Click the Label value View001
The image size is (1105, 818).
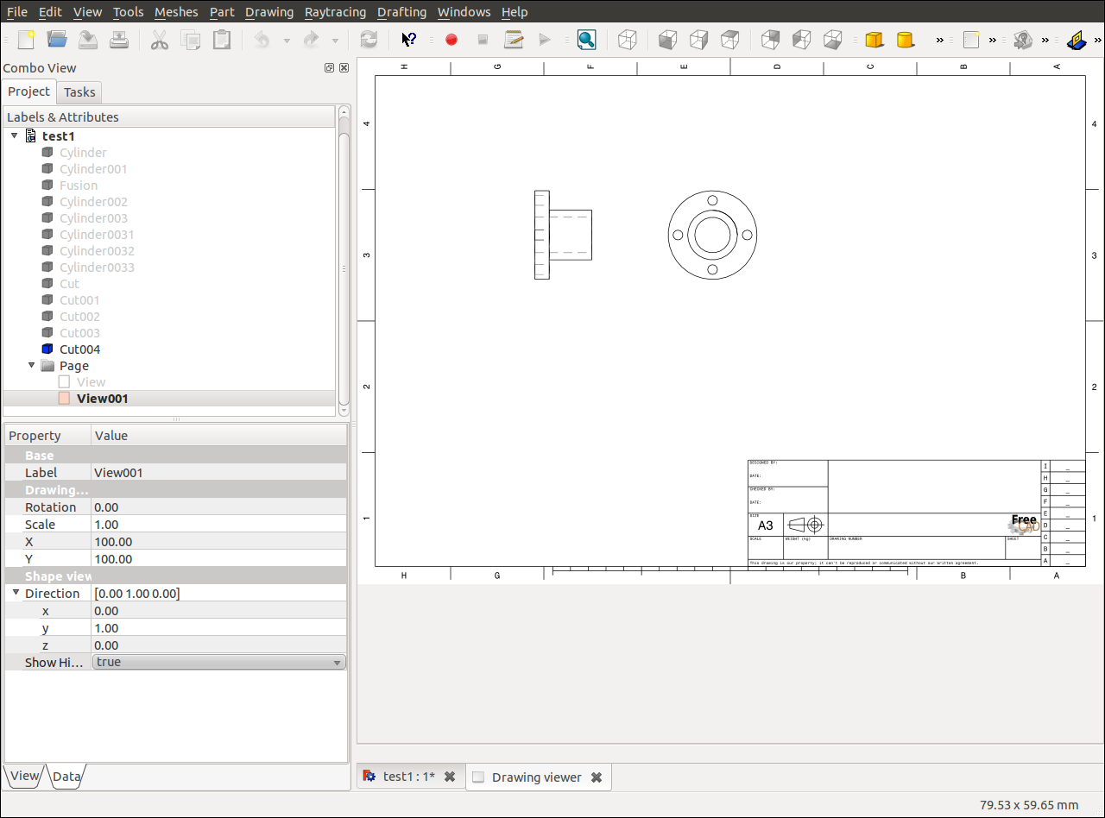pos(219,473)
